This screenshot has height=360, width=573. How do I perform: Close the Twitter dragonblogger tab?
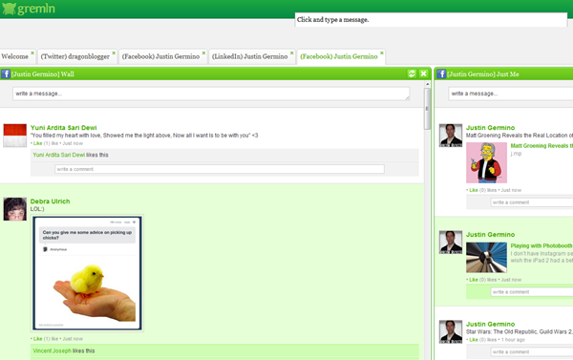[114, 53]
